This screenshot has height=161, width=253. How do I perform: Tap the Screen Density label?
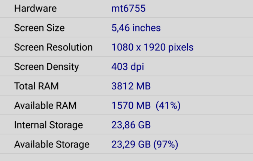click(46, 67)
